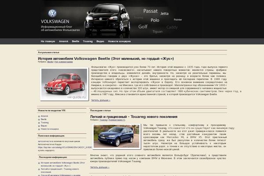Click the Новости по моделям VW heading
264x176 pixels.
click(x=52, y=110)
